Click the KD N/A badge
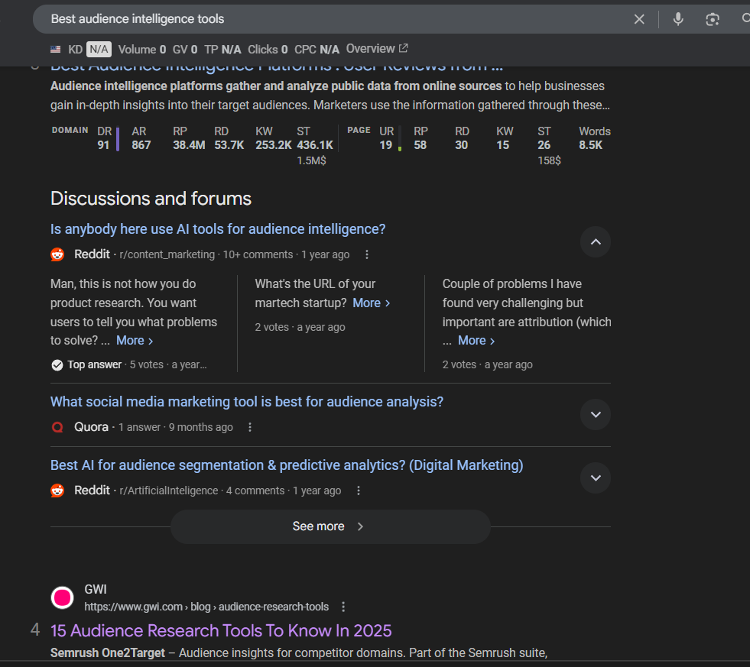Image resolution: width=750 pixels, height=667 pixels. point(99,49)
